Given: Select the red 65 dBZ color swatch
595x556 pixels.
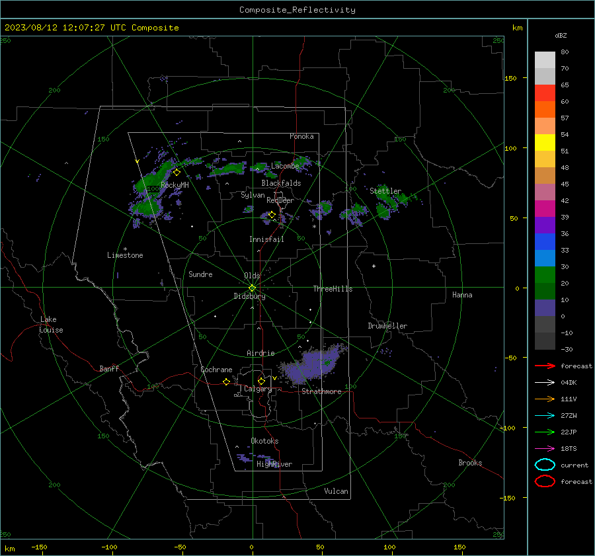Looking at the screenshot, I should (x=545, y=93).
